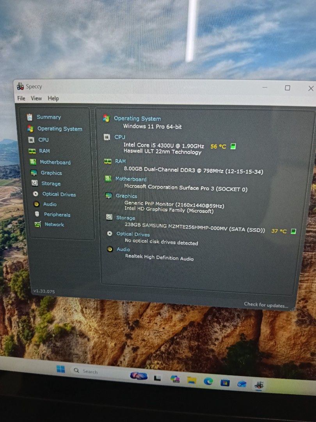Viewport: 316px width, 422px height.
Task: Click the network card icon beside sidebar Network
Action: point(37,224)
